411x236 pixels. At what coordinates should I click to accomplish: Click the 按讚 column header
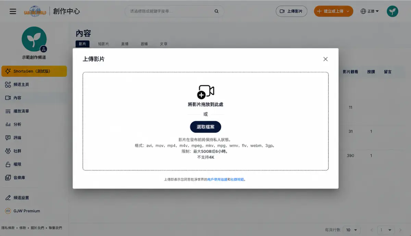[371, 72]
